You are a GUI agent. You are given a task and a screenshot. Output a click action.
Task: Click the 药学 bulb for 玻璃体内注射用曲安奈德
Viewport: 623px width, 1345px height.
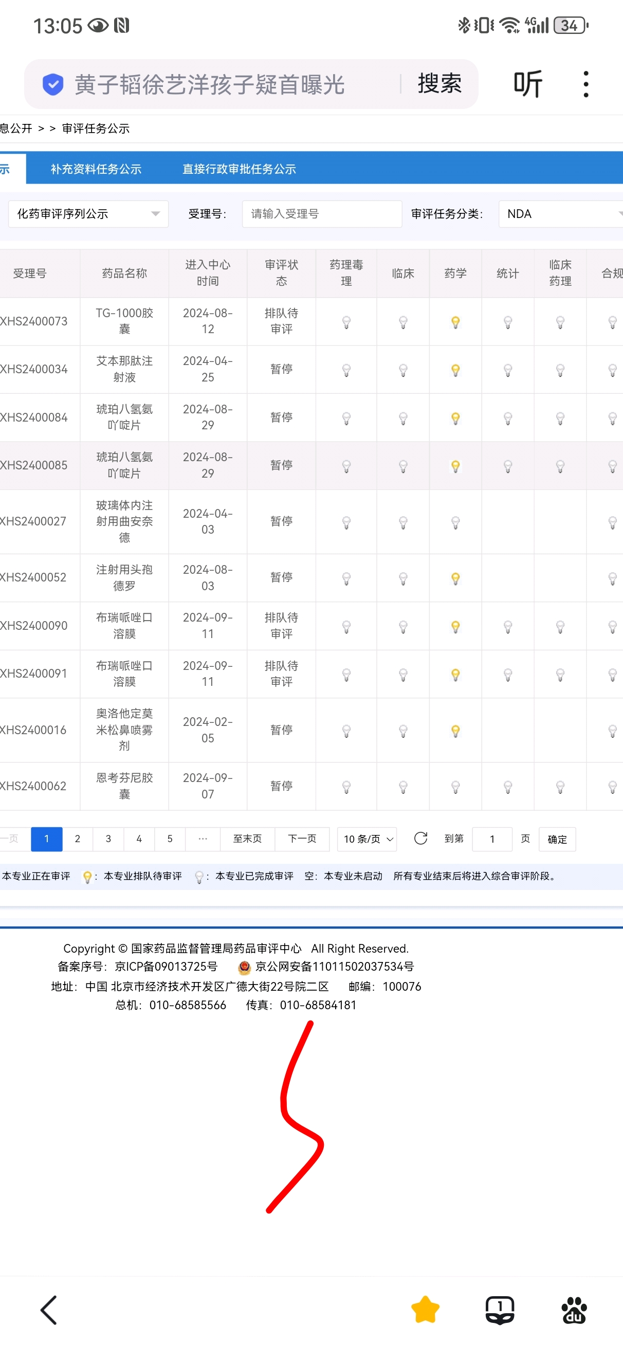455,522
